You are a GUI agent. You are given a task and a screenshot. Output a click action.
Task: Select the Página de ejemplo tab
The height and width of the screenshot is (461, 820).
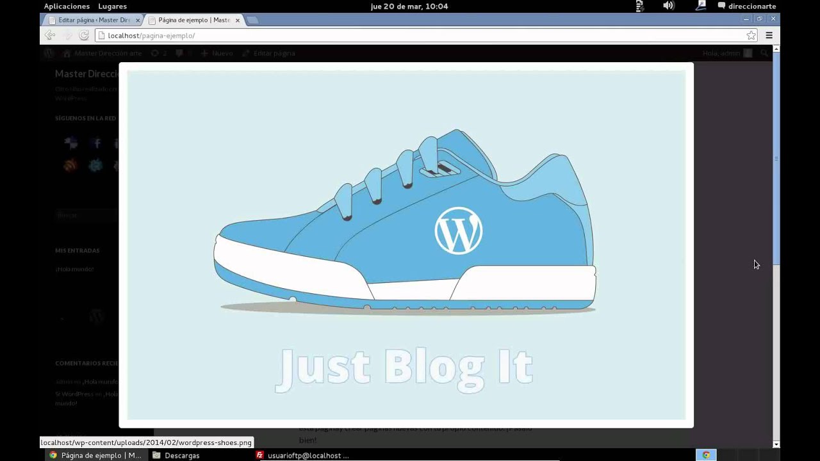click(x=193, y=20)
